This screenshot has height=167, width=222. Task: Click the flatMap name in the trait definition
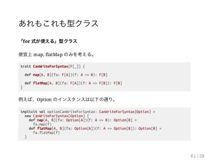point(40,83)
